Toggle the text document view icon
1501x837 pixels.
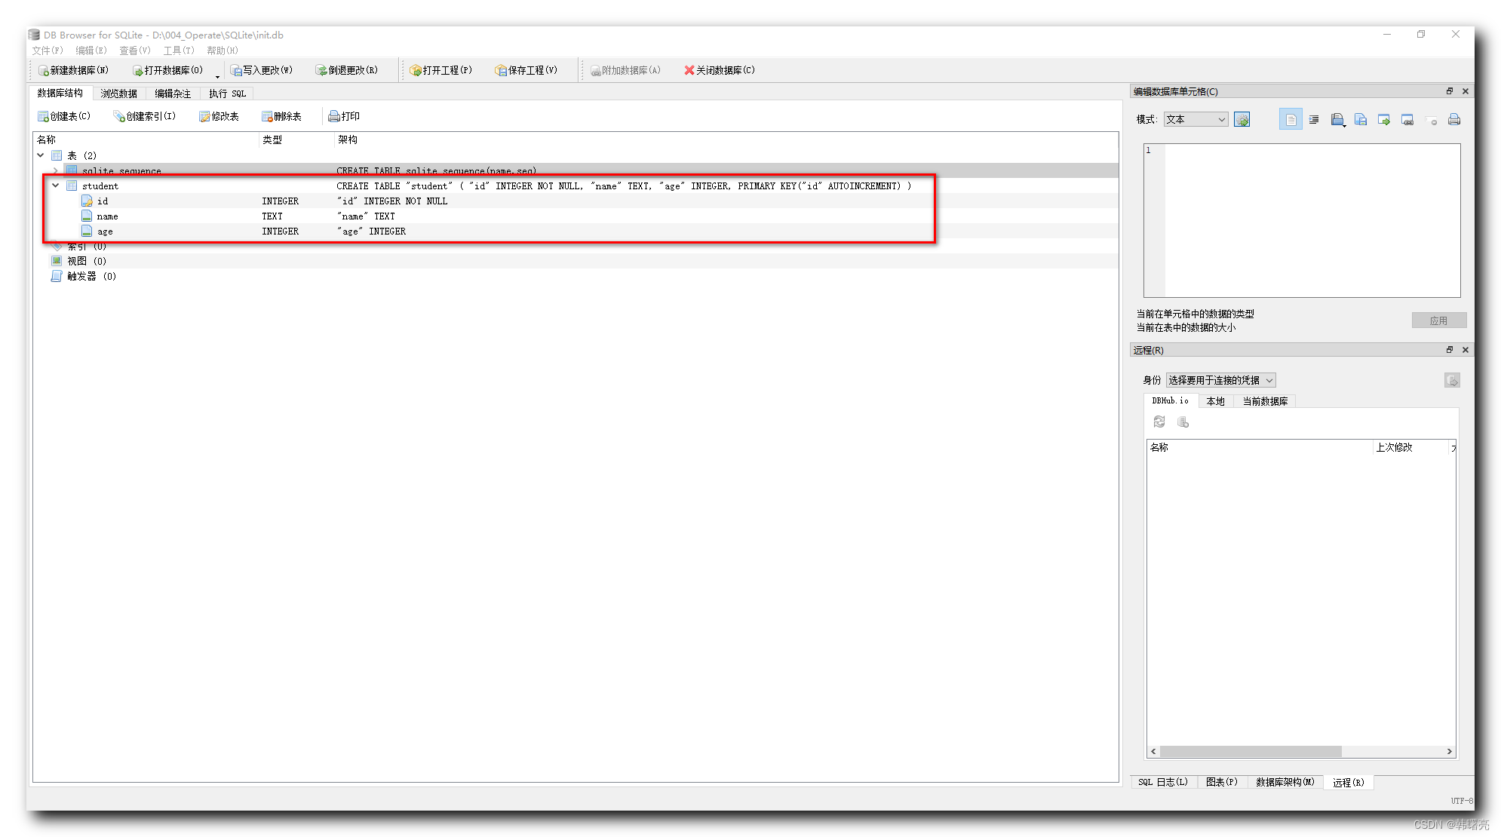tap(1291, 119)
